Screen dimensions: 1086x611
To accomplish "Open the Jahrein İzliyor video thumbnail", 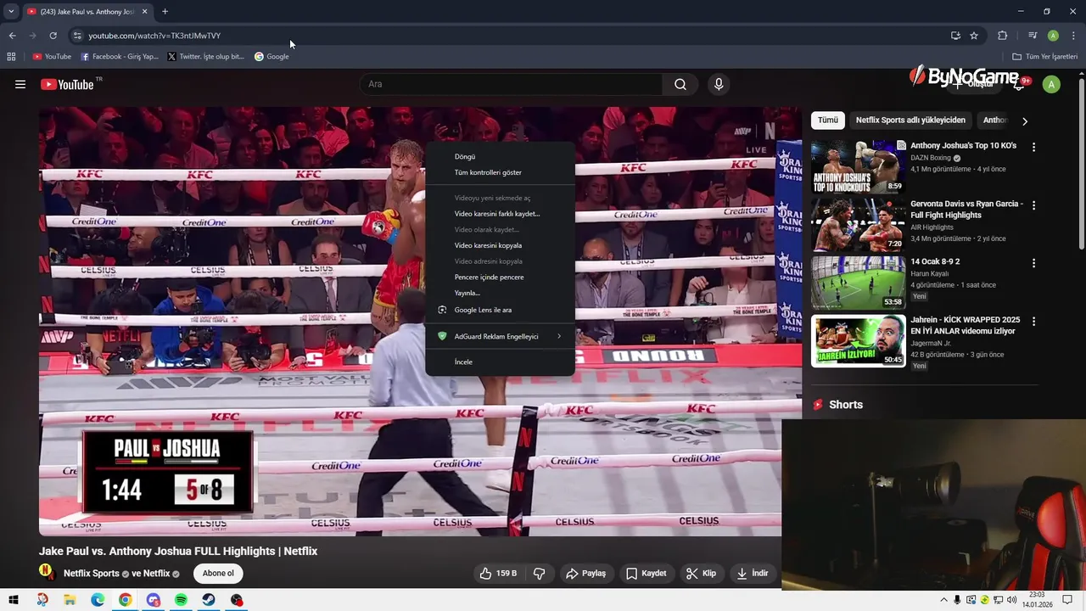I will [858, 342].
